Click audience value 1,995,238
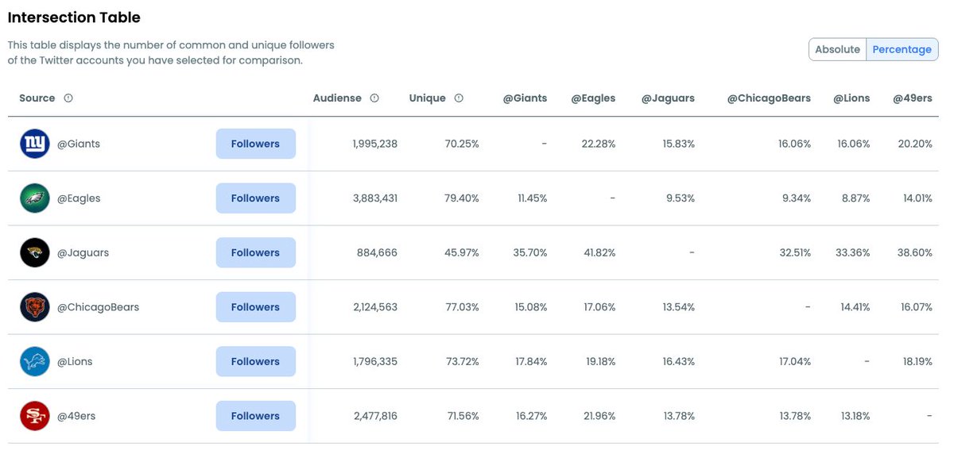 [x=375, y=144]
